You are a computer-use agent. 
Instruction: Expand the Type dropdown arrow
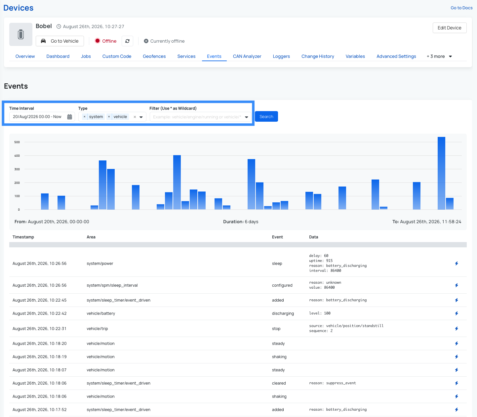tap(141, 117)
